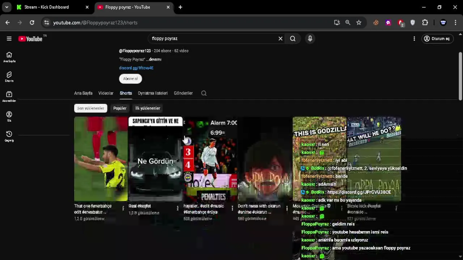Screen dimensions: 463x260
Task: Open Ana Sayfa in the left sidebar
Action: tap(9, 57)
